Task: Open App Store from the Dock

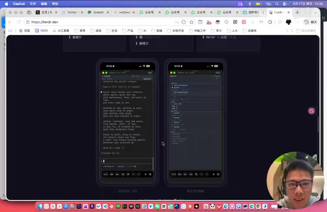Action: (66, 206)
